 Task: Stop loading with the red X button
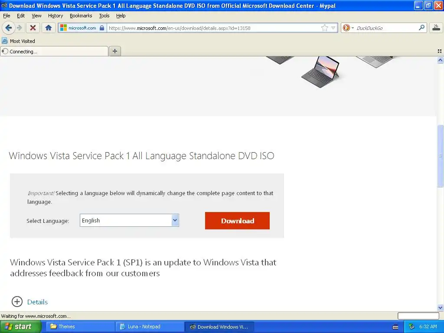tap(33, 28)
